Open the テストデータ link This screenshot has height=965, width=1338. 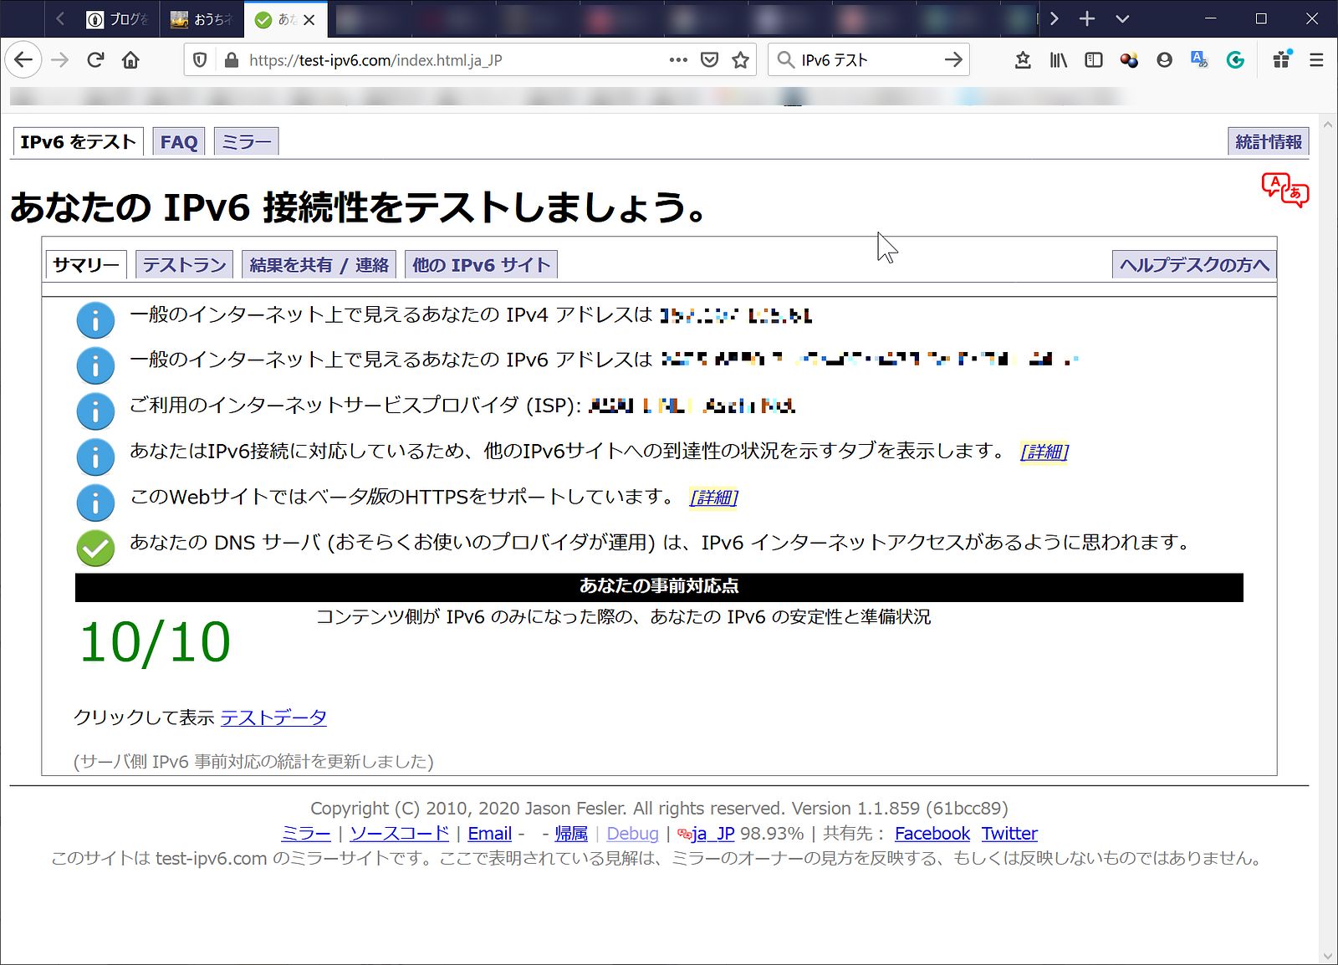(x=273, y=717)
